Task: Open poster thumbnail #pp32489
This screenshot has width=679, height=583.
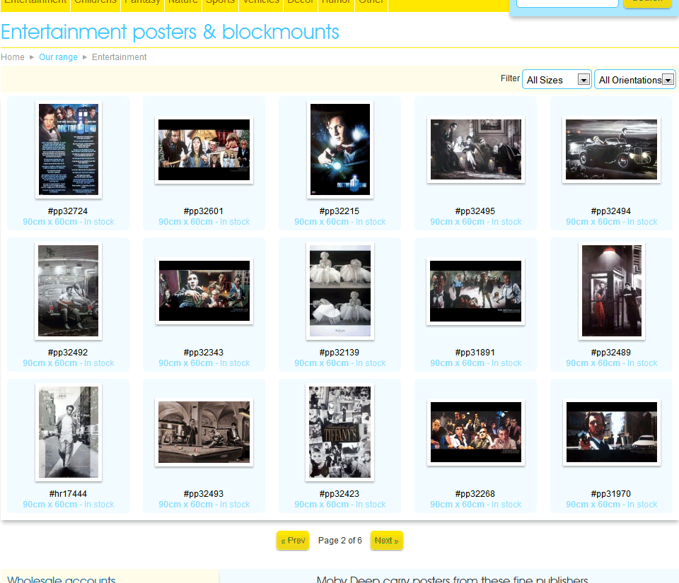Action: pyautogui.click(x=611, y=291)
